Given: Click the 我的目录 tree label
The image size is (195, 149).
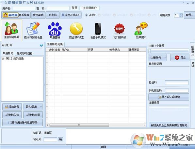Looking at the screenshot, I should point(19,59).
